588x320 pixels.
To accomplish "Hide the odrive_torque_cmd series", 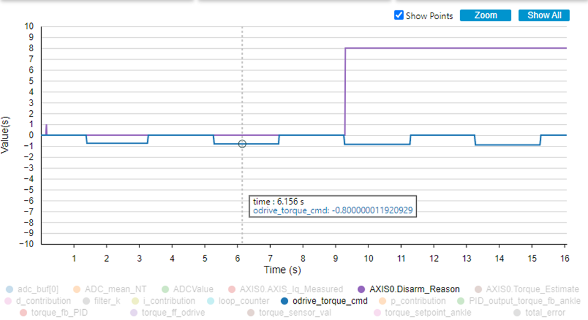I will (x=324, y=301).
